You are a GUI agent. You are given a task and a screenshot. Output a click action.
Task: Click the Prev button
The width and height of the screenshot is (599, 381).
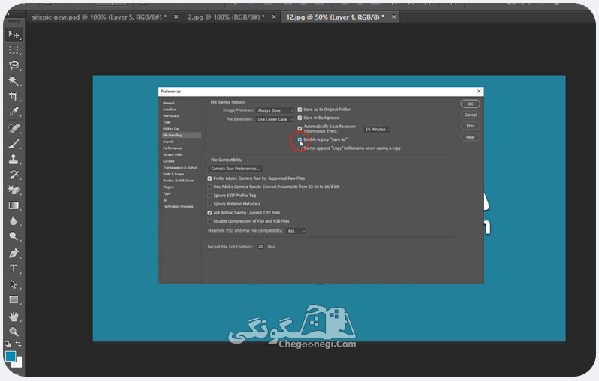[x=470, y=126]
